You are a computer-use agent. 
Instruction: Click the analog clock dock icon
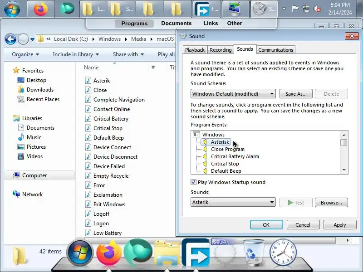pyautogui.click(x=283, y=253)
